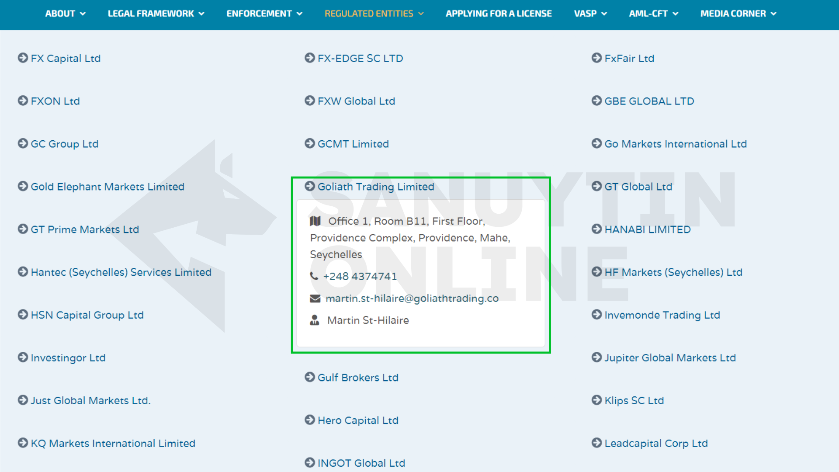Open Leadcapital Corp Ltd entry
The image size is (839, 472).
click(656, 444)
